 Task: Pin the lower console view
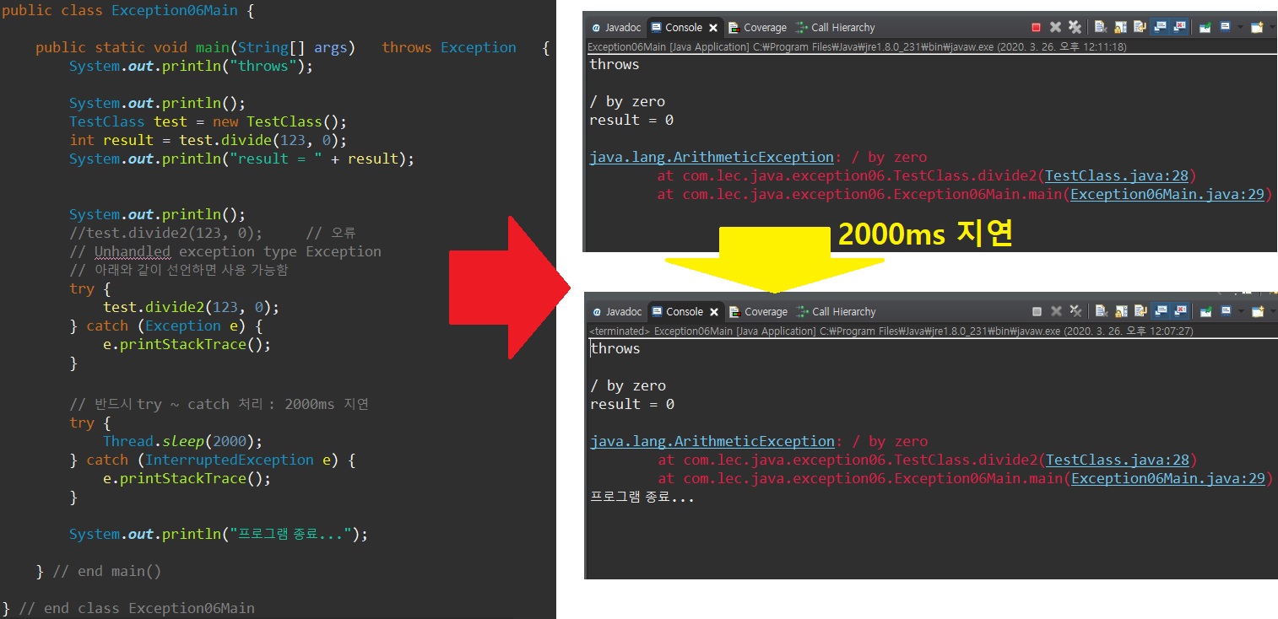point(1205,311)
